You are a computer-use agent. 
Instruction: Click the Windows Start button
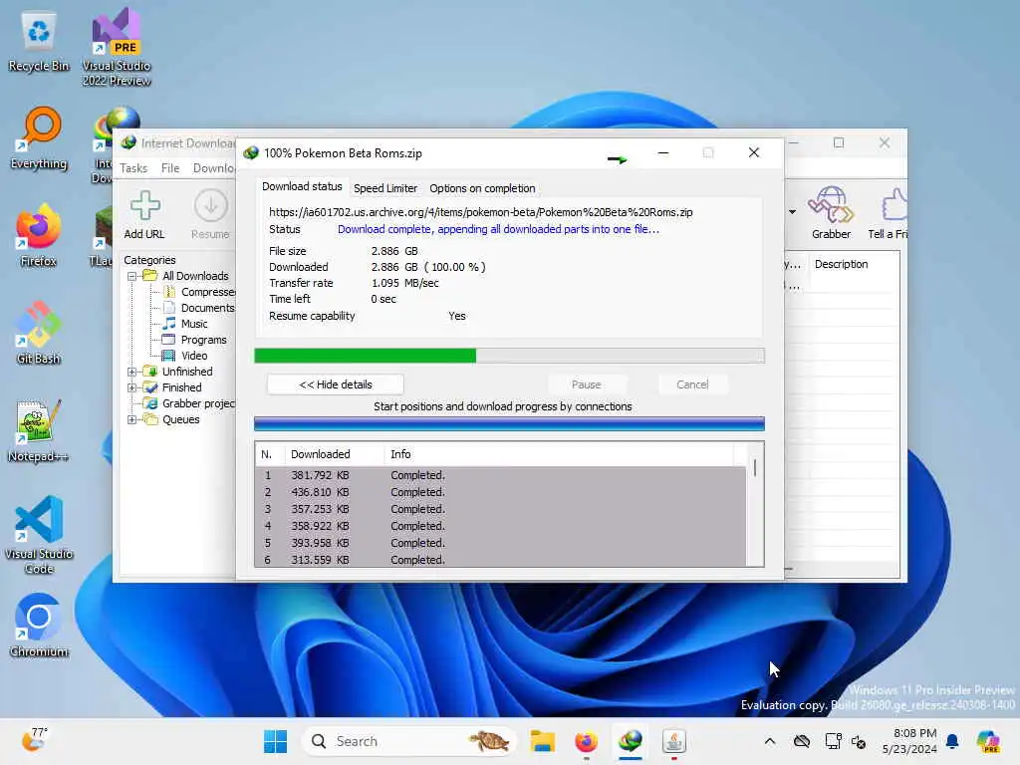(x=275, y=741)
